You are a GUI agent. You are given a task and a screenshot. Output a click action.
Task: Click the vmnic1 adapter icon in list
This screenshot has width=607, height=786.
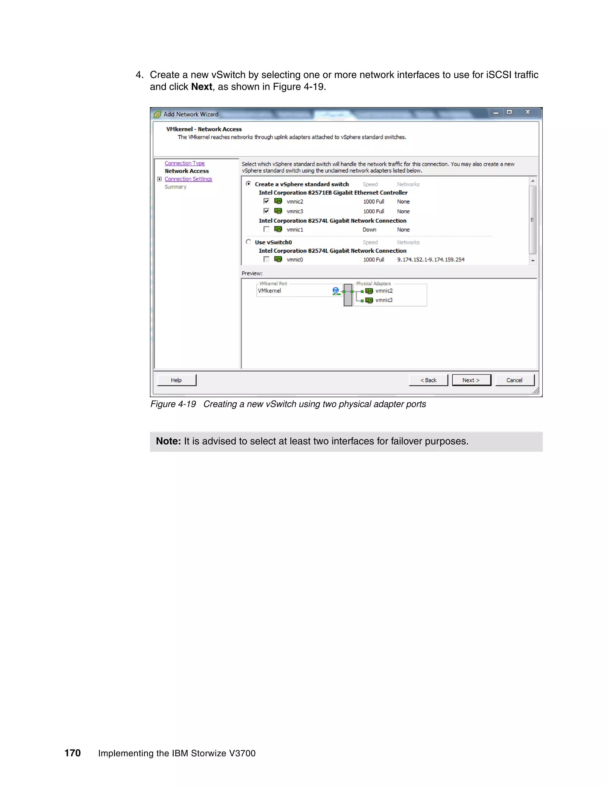[x=278, y=229]
